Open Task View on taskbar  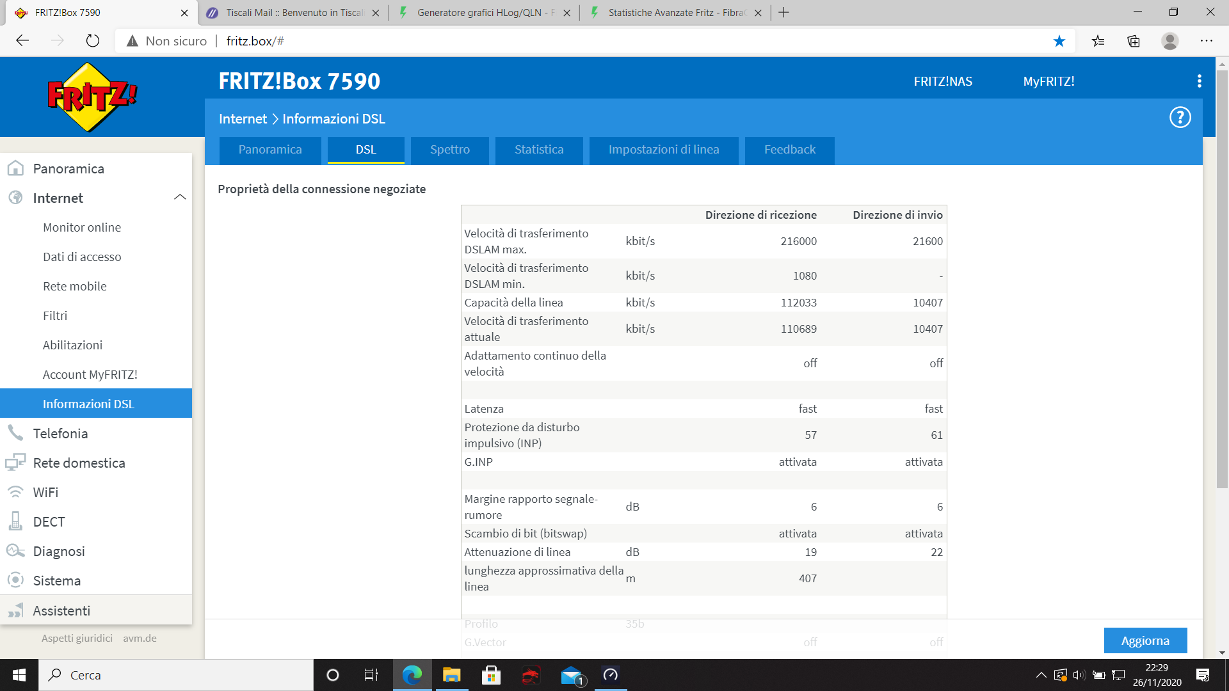pyautogui.click(x=371, y=675)
